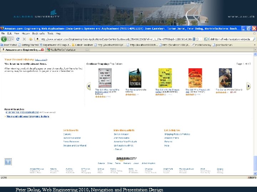The image size is (257, 192).
Task: Open the Tools menu
Action: [50, 33]
